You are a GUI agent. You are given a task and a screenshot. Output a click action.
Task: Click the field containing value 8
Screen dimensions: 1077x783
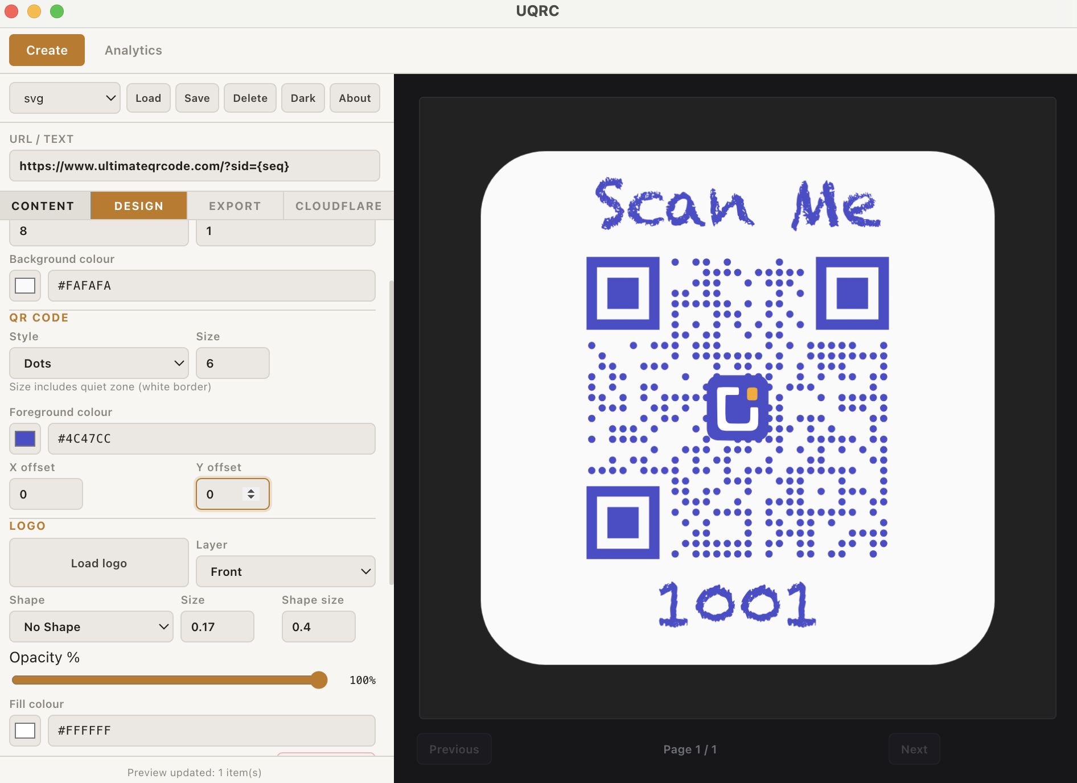(99, 232)
